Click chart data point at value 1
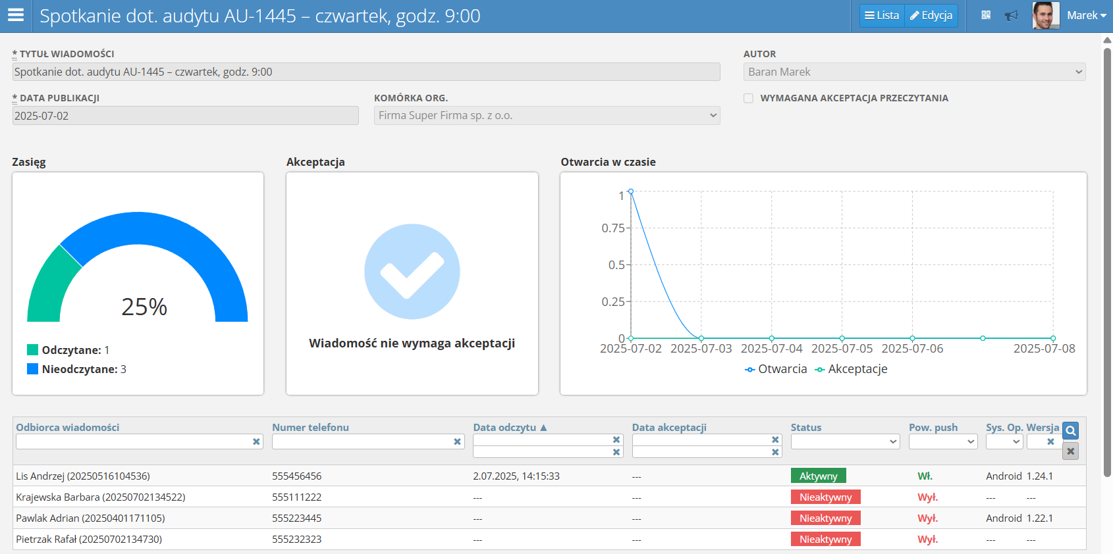Viewport: 1113px width, 554px height. 631,191
